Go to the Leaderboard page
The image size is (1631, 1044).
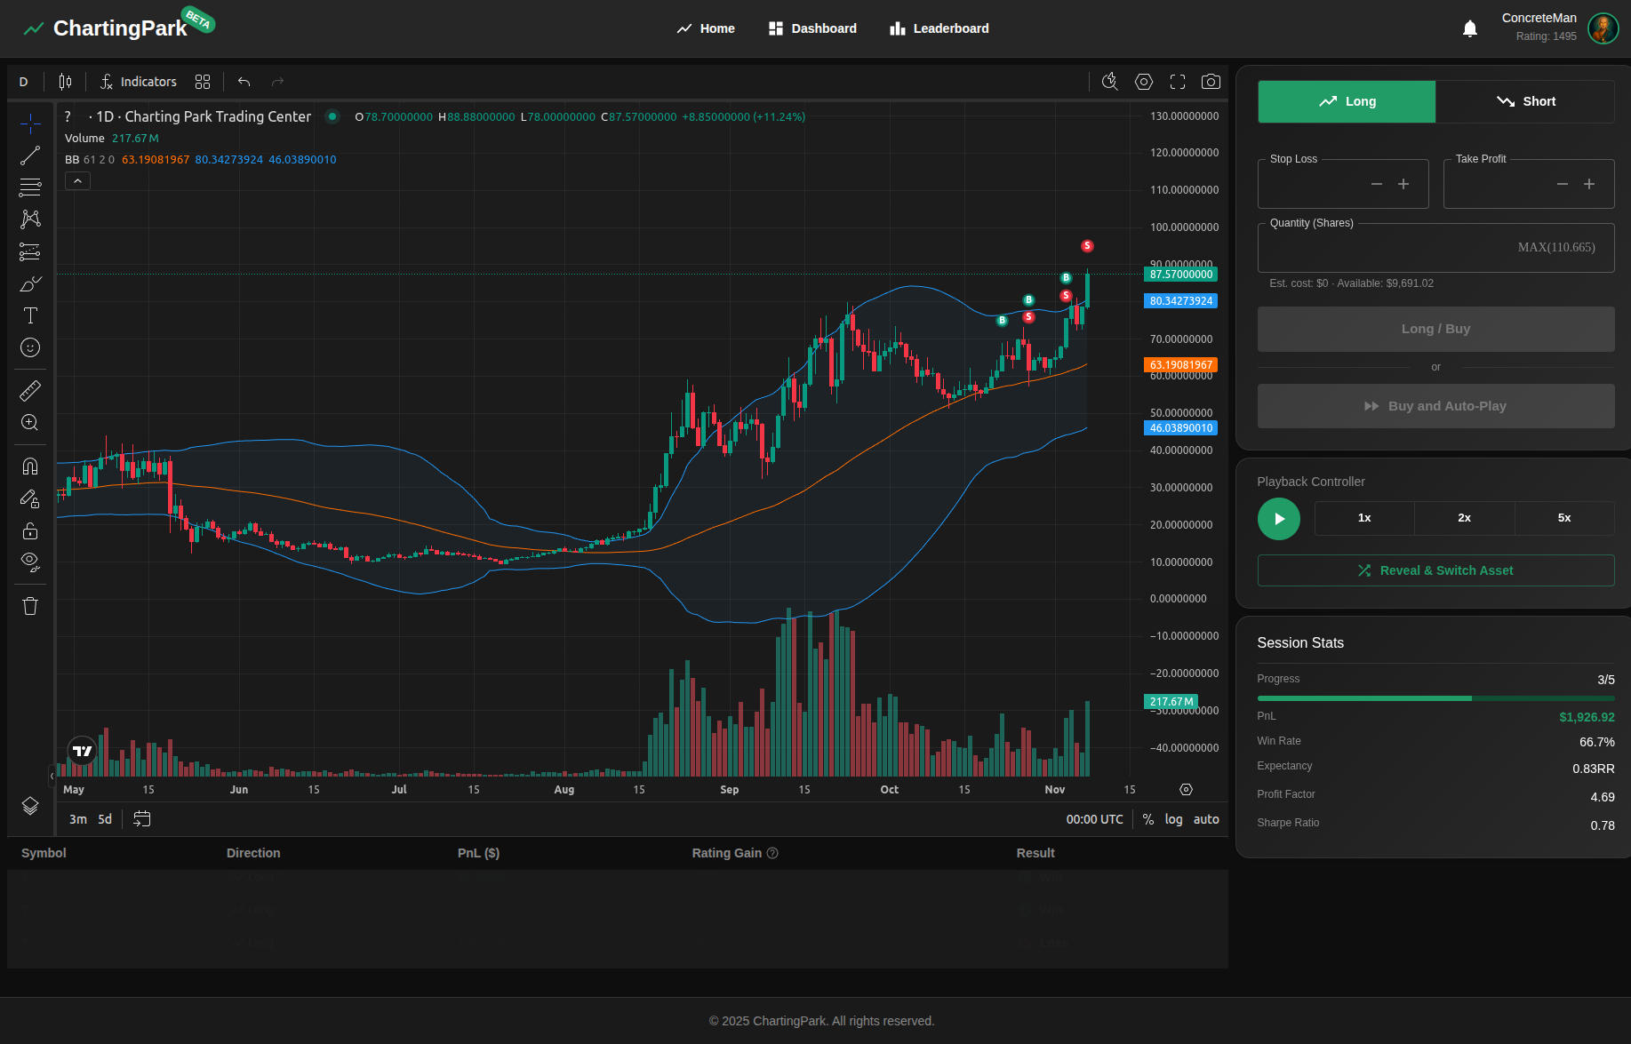(939, 28)
